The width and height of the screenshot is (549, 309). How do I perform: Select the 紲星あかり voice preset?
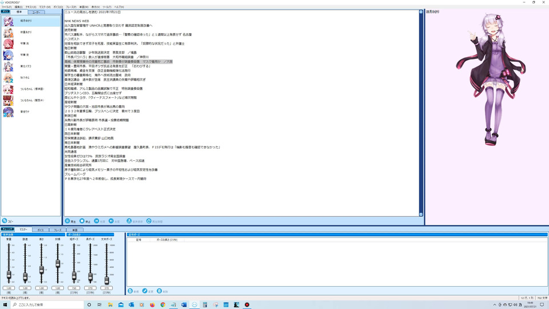(31, 32)
